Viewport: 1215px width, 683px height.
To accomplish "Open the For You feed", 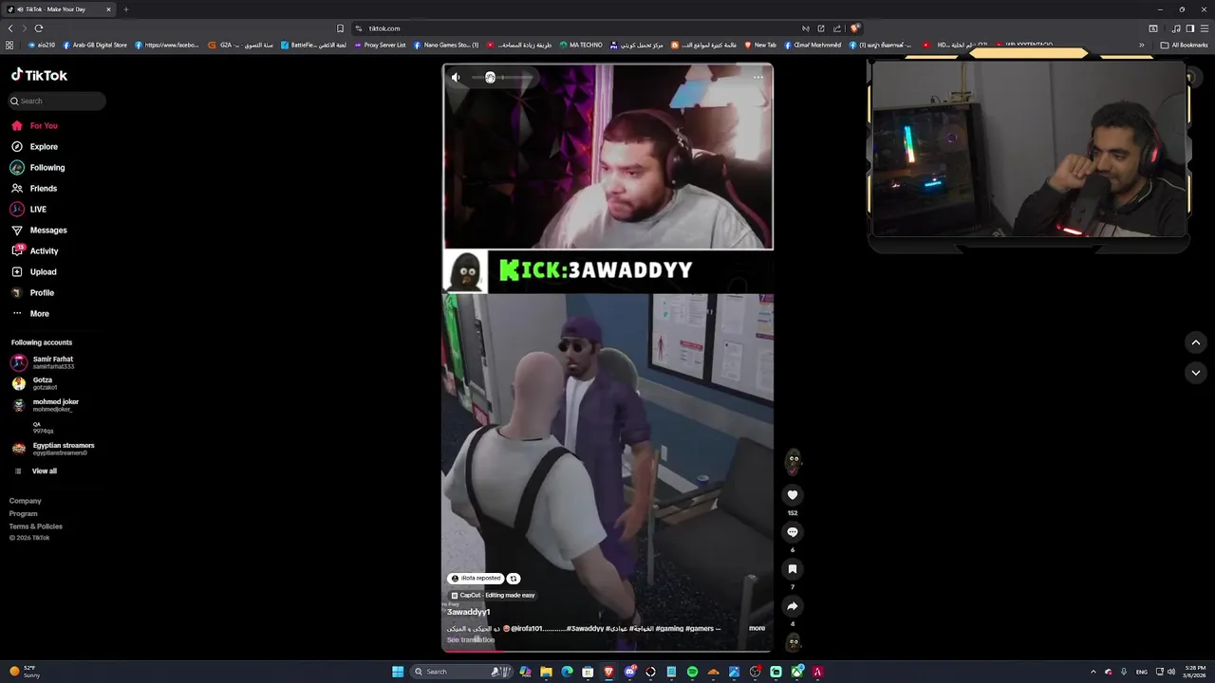I will 34,125.
